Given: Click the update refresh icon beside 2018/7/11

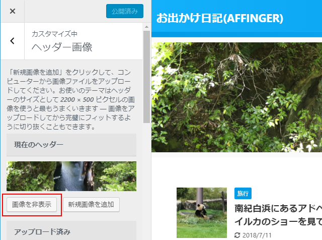Looking at the screenshot, I should (237, 235).
